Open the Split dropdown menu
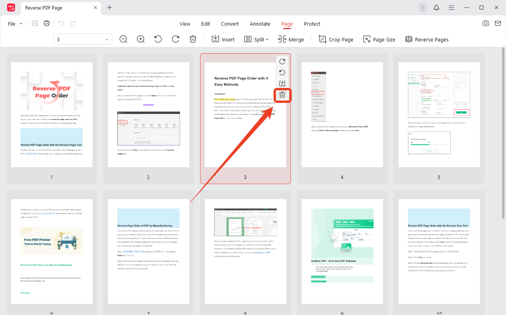Image resolution: width=506 pixels, height=315 pixels. [x=256, y=39]
